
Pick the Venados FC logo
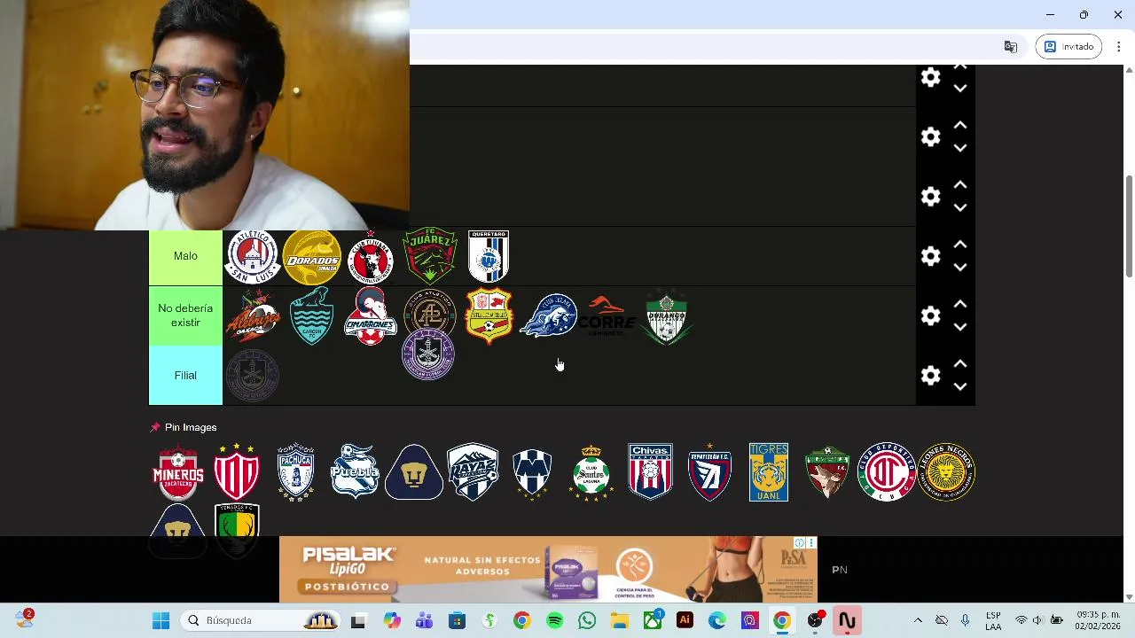click(237, 532)
